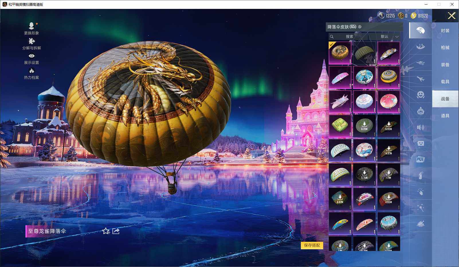Select the speaker voice category icon
Viewport: 459px width, 267px height.
[x=420, y=127]
